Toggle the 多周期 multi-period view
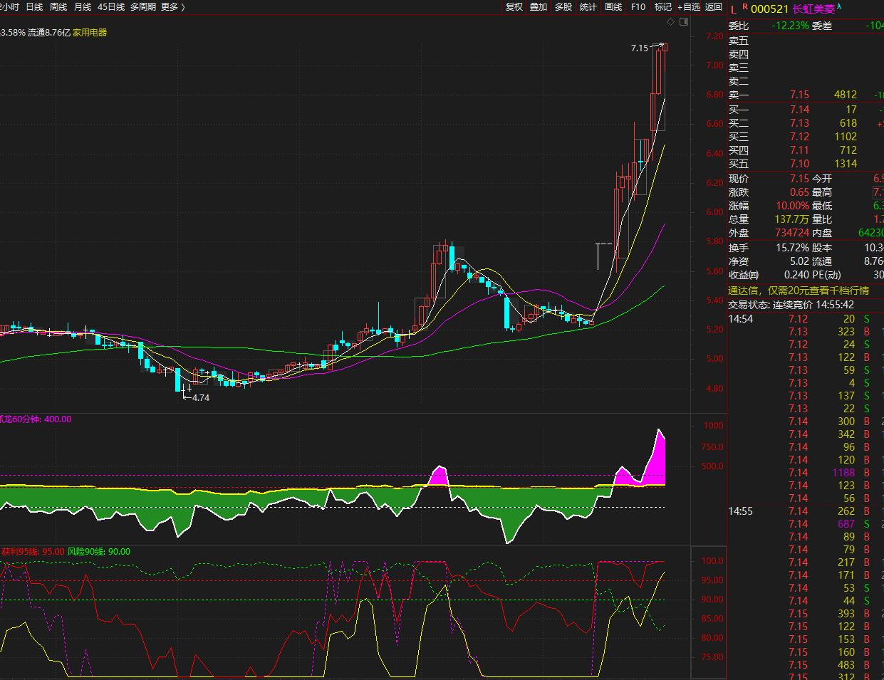Screen dimensions: 884x680 [x=143, y=7]
